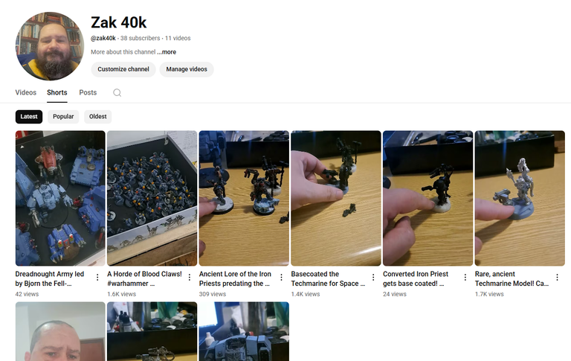The image size is (571, 361).
Task: Click the Customize channel button
Action: (x=123, y=69)
